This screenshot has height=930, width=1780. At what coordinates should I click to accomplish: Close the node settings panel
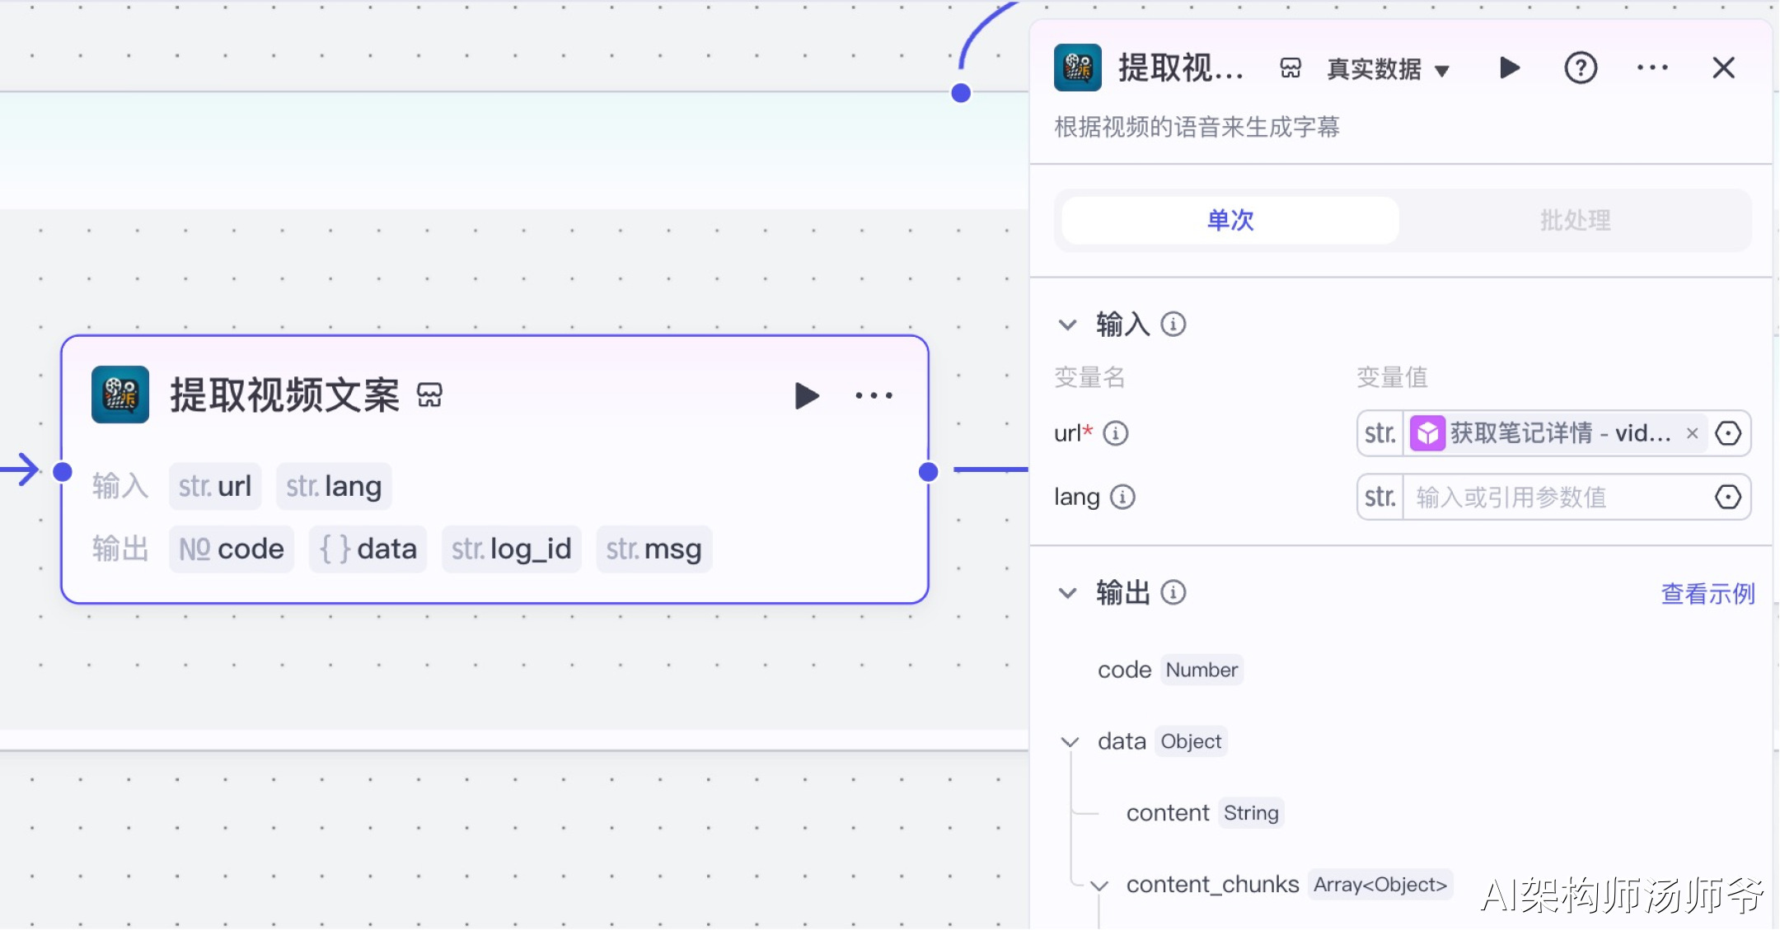(1723, 68)
